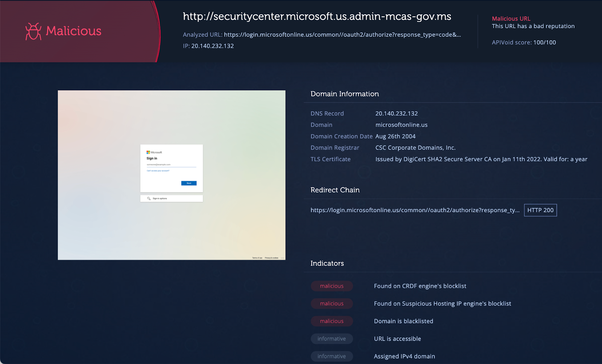Image resolution: width=602 pixels, height=364 pixels.
Task: Click the malicious bug icon
Action: coord(33,31)
